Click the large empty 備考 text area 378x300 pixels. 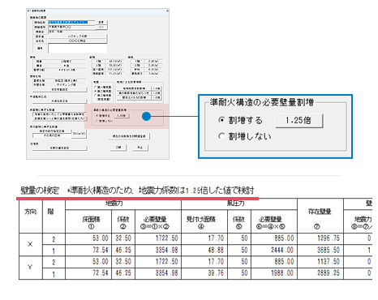pos(78,49)
